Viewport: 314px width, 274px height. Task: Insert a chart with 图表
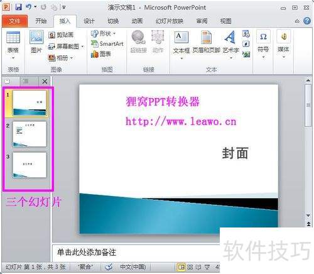(x=100, y=54)
